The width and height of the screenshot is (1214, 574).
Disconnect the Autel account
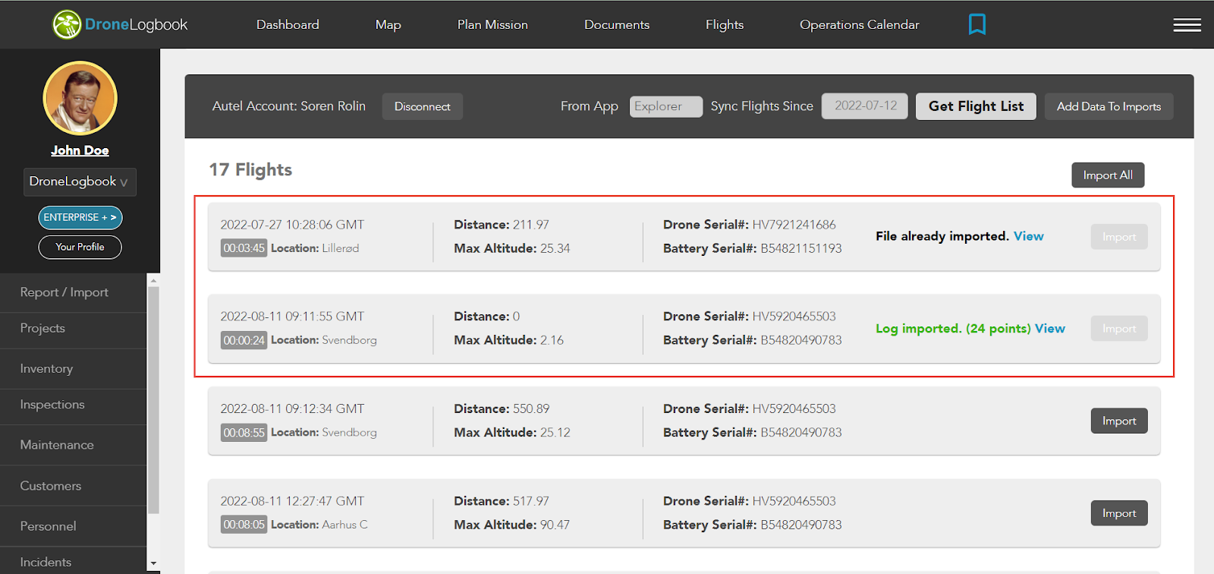[x=423, y=106]
